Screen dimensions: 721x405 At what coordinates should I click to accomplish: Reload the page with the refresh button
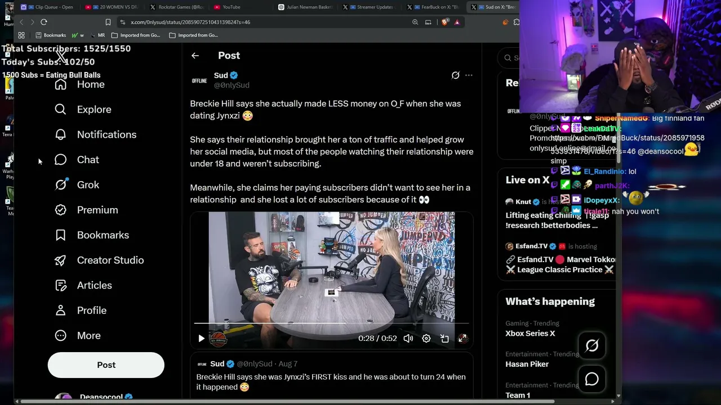tap(43, 22)
